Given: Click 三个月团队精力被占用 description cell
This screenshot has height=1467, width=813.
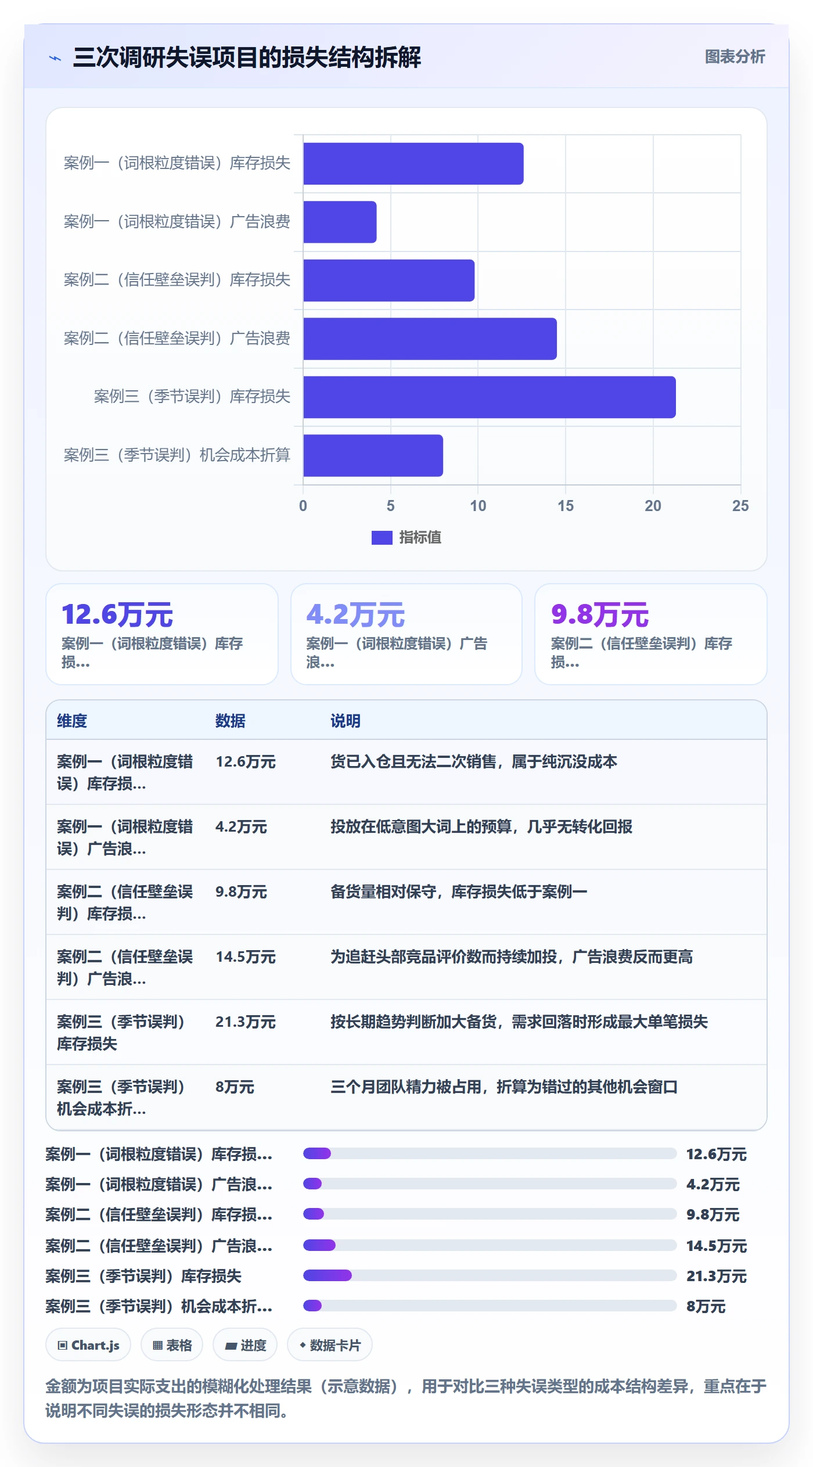Looking at the screenshot, I should pyautogui.click(x=504, y=1087).
